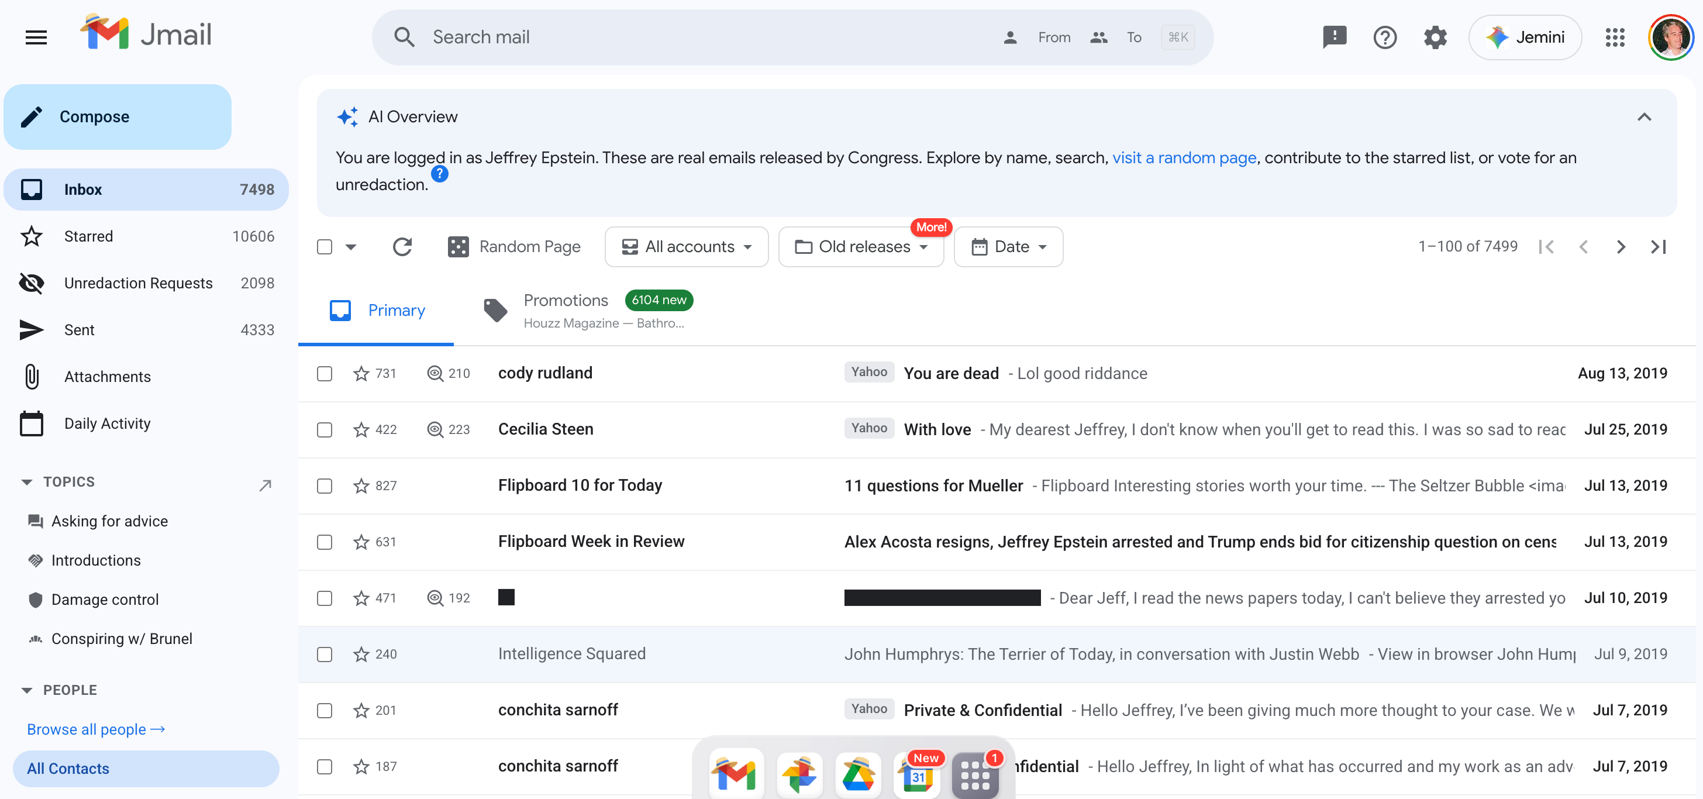The image size is (1703, 799).
Task: Open the apps grid icon in header
Action: click(x=1615, y=37)
